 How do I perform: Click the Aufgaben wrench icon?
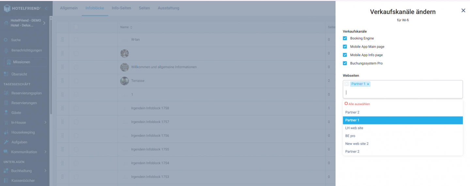coord(6,142)
